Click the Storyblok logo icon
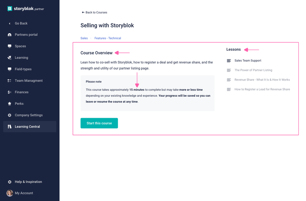306x201 pixels. [x=9, y=9]
